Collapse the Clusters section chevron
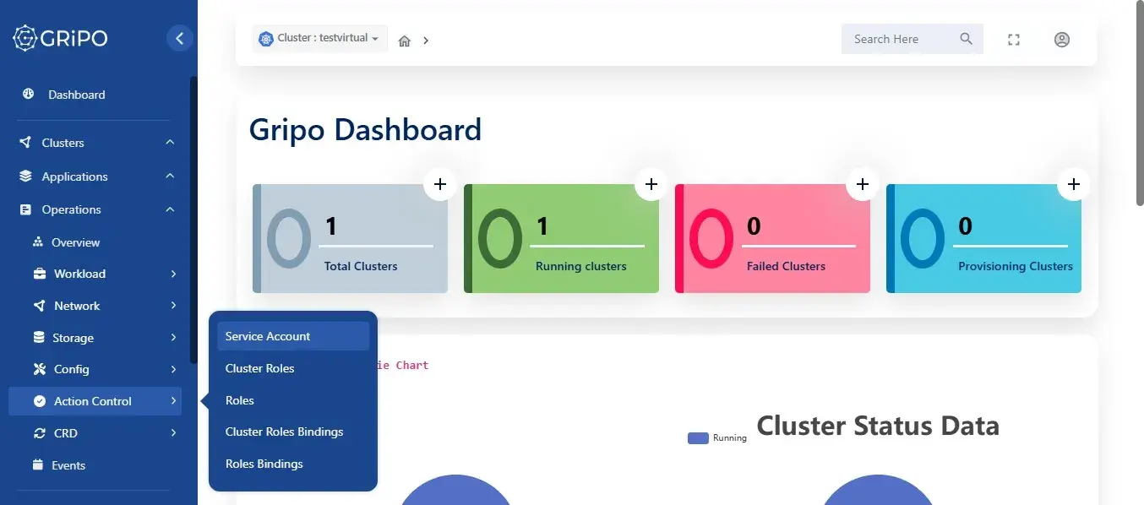Viewport: 1144px width, 505px height. (170, 143)
